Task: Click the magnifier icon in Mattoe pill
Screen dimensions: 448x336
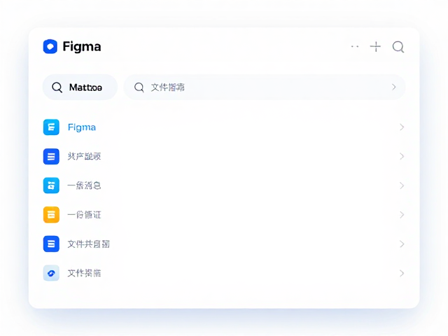Action: pos(57,87)
